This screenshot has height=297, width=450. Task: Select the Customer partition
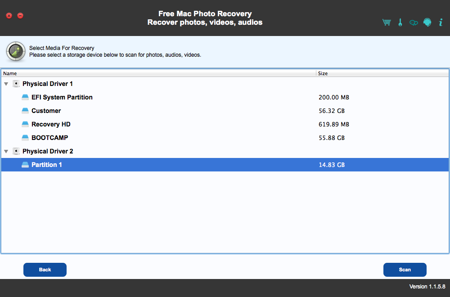click(46, 111)
